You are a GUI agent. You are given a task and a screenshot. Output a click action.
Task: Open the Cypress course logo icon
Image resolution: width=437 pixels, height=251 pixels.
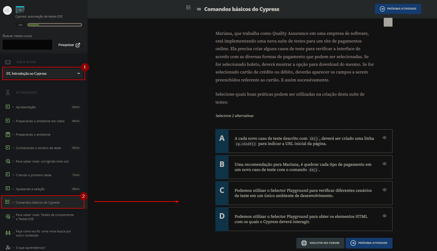[20, 10]
